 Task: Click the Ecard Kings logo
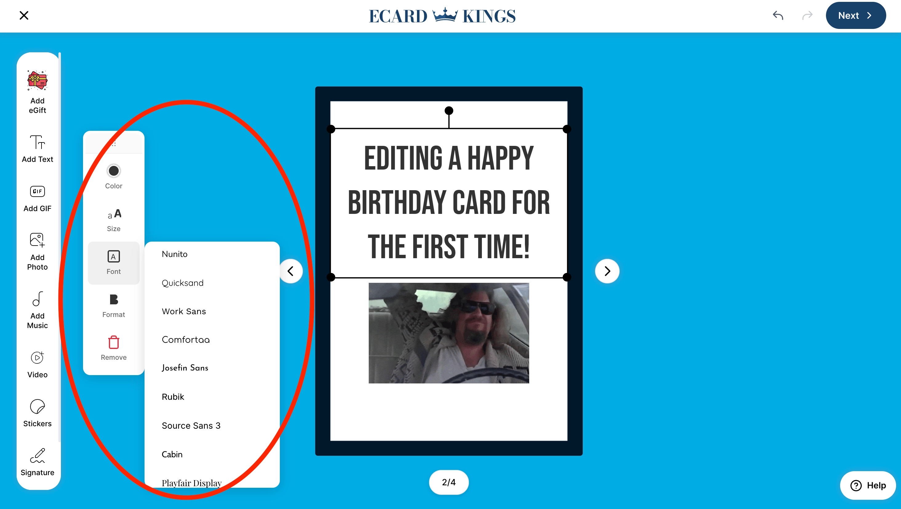coord(442,16)
